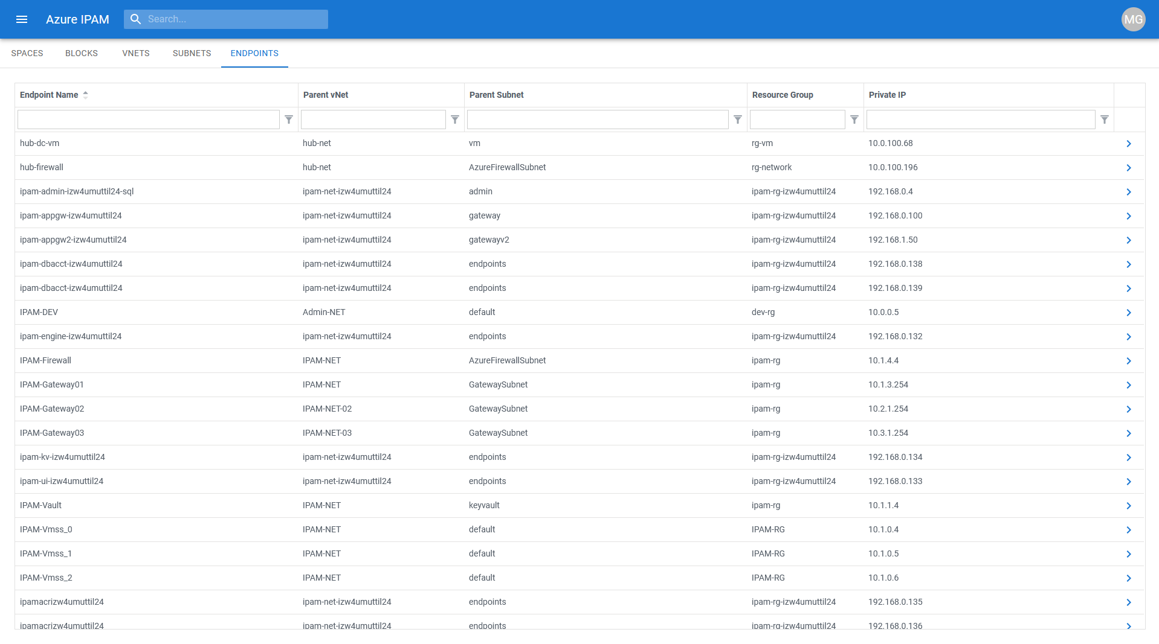Sort by Parent vNet column header
1159x644 pixels.
pos(326,95)
